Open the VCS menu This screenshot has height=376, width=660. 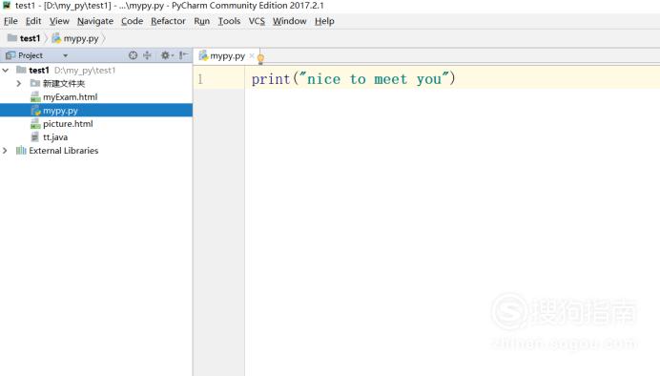click(257, 21)
